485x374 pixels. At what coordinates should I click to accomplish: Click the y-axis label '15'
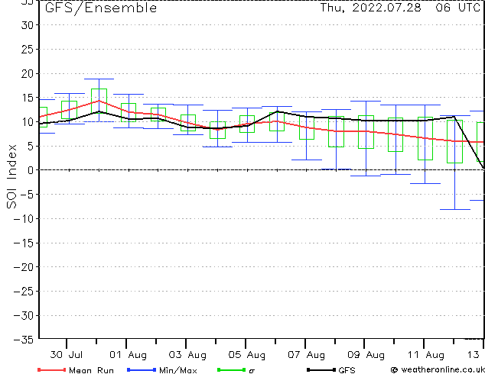(28, 98)
